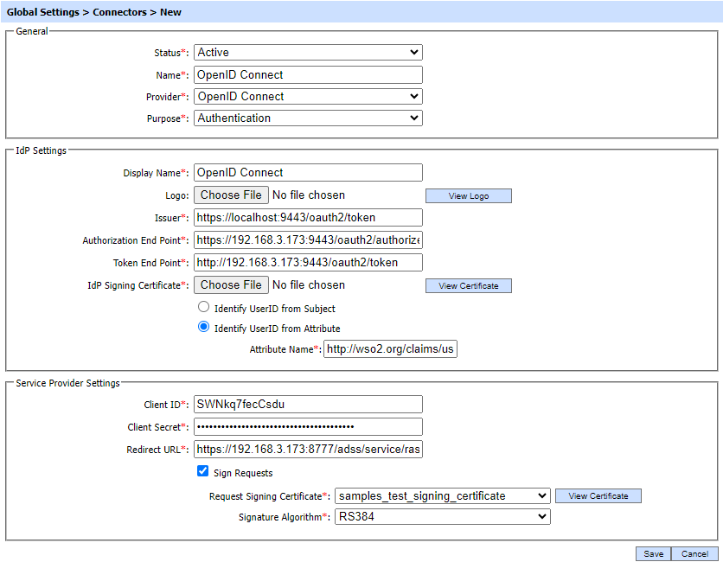Open the Purpose dropdown
This screenshot has height=562, width=723.
click(x=307, y=118)
